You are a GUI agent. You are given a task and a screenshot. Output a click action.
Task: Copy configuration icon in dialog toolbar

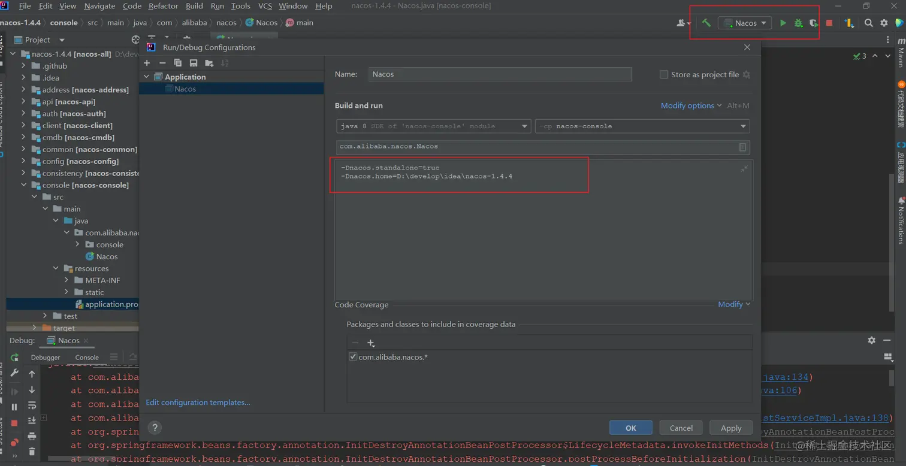pos(178,63)
